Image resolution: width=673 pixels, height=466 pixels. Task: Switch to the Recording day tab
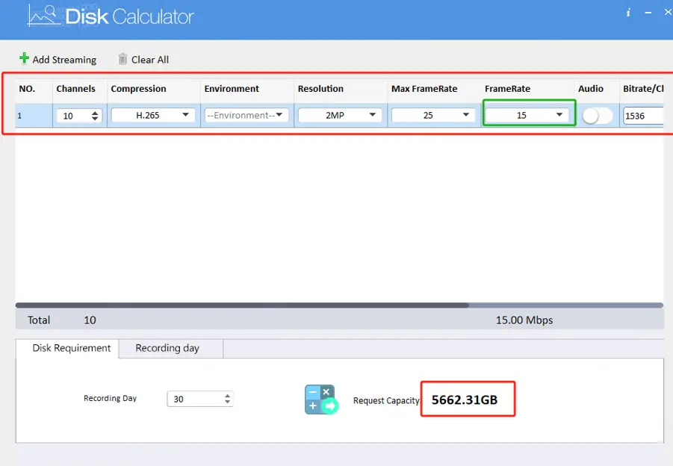pyautogui.click(x=167, y=348)
